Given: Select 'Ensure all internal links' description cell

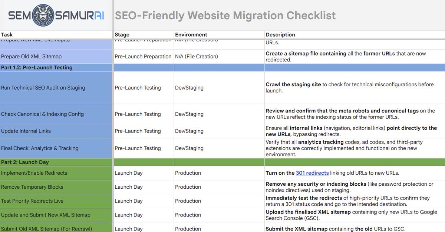Looking at the screenshot, I should [x=355, y=131].
